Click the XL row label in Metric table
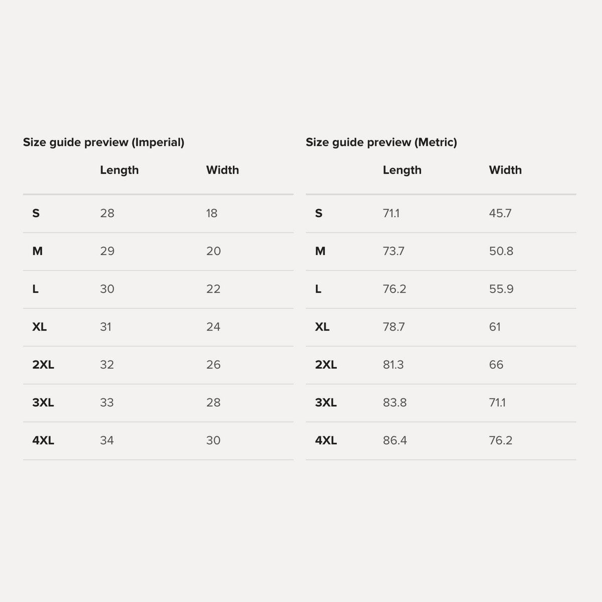 (x=323, y=327)
